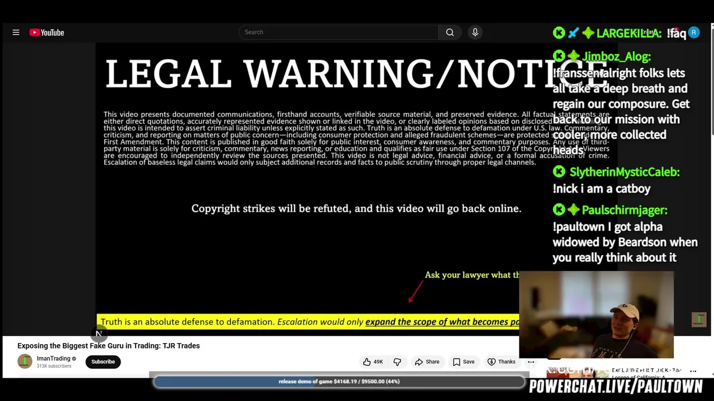Click the small green icon right of the webcam overlay
Screen dimensions: 714x401
tap(699, 319)
